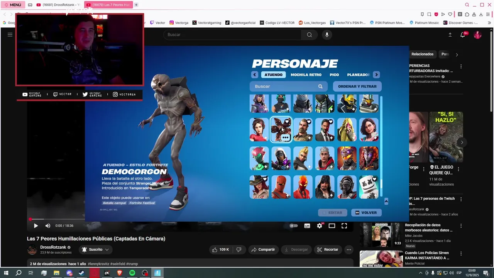Open the 'SÍ, SI HAZLO' short thumbnail

click(x=446, y=137)
